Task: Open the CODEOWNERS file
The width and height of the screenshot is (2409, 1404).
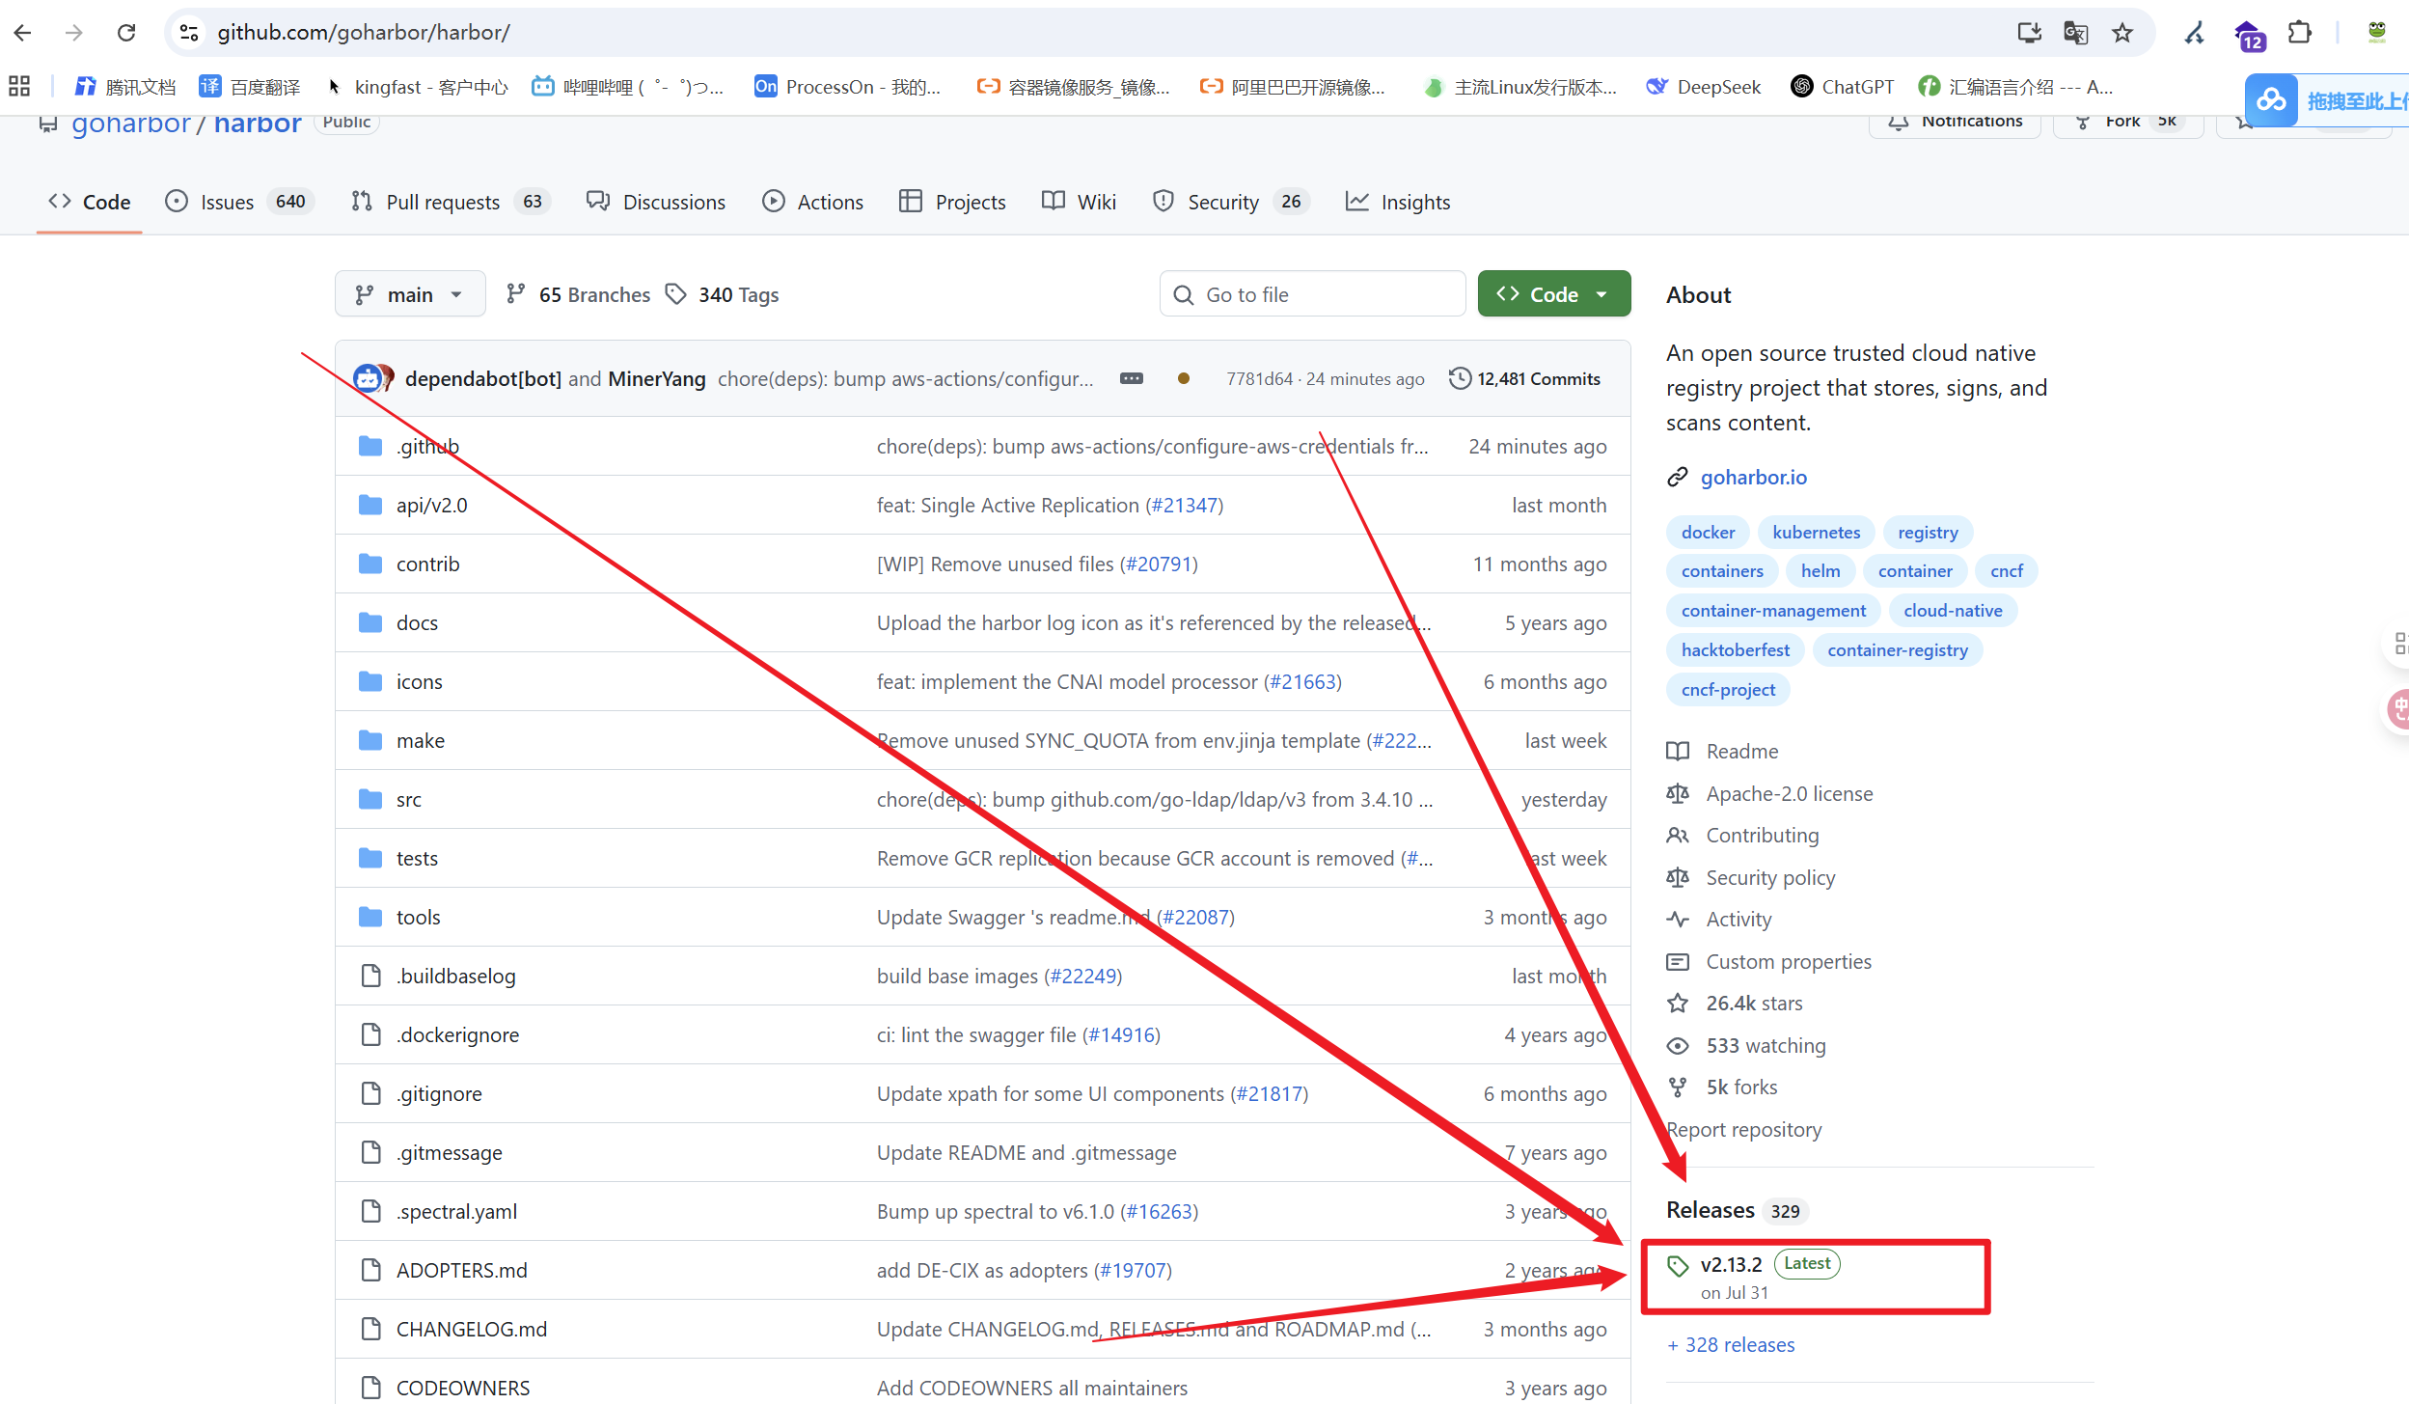Action: click(x=463, y=1388)
